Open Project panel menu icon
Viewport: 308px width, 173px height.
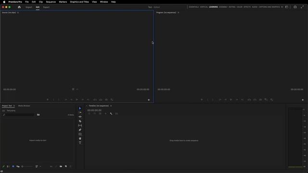point(14,106)
